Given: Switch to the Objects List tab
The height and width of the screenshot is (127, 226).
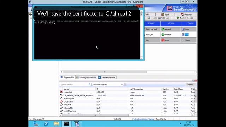Looking at the screenshot, I should click(67, 77).
